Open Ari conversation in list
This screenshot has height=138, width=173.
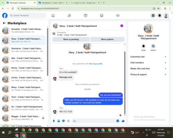tap(23, 108)
